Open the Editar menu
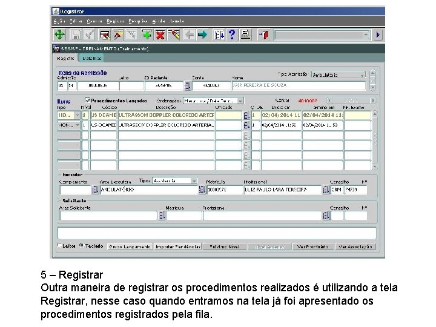436x327 pixels. tap(76, 21)
